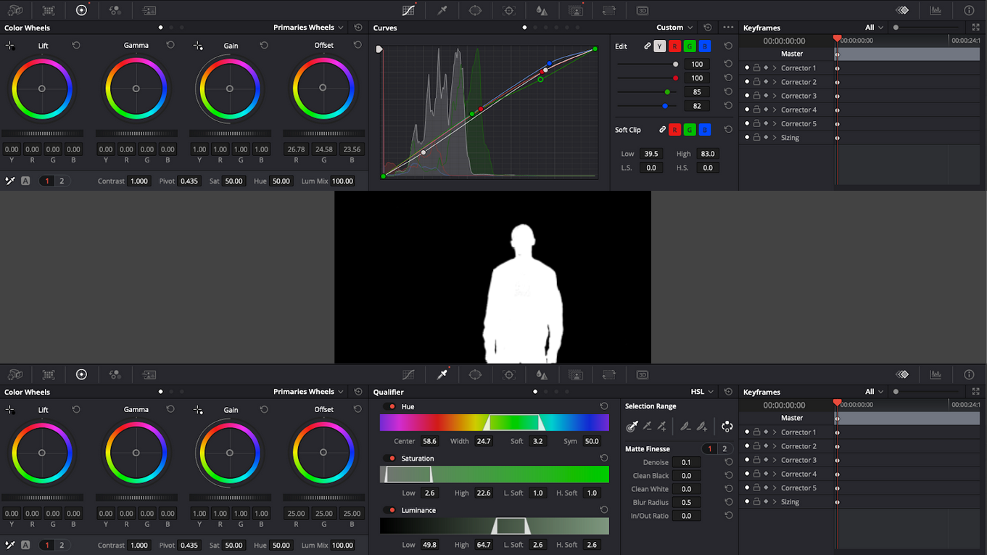The width and height of the screenshot is (987, 555).
Task: Open the All dropdown in Keyframes beside Qualifier
Action: [x=874, y=392]
